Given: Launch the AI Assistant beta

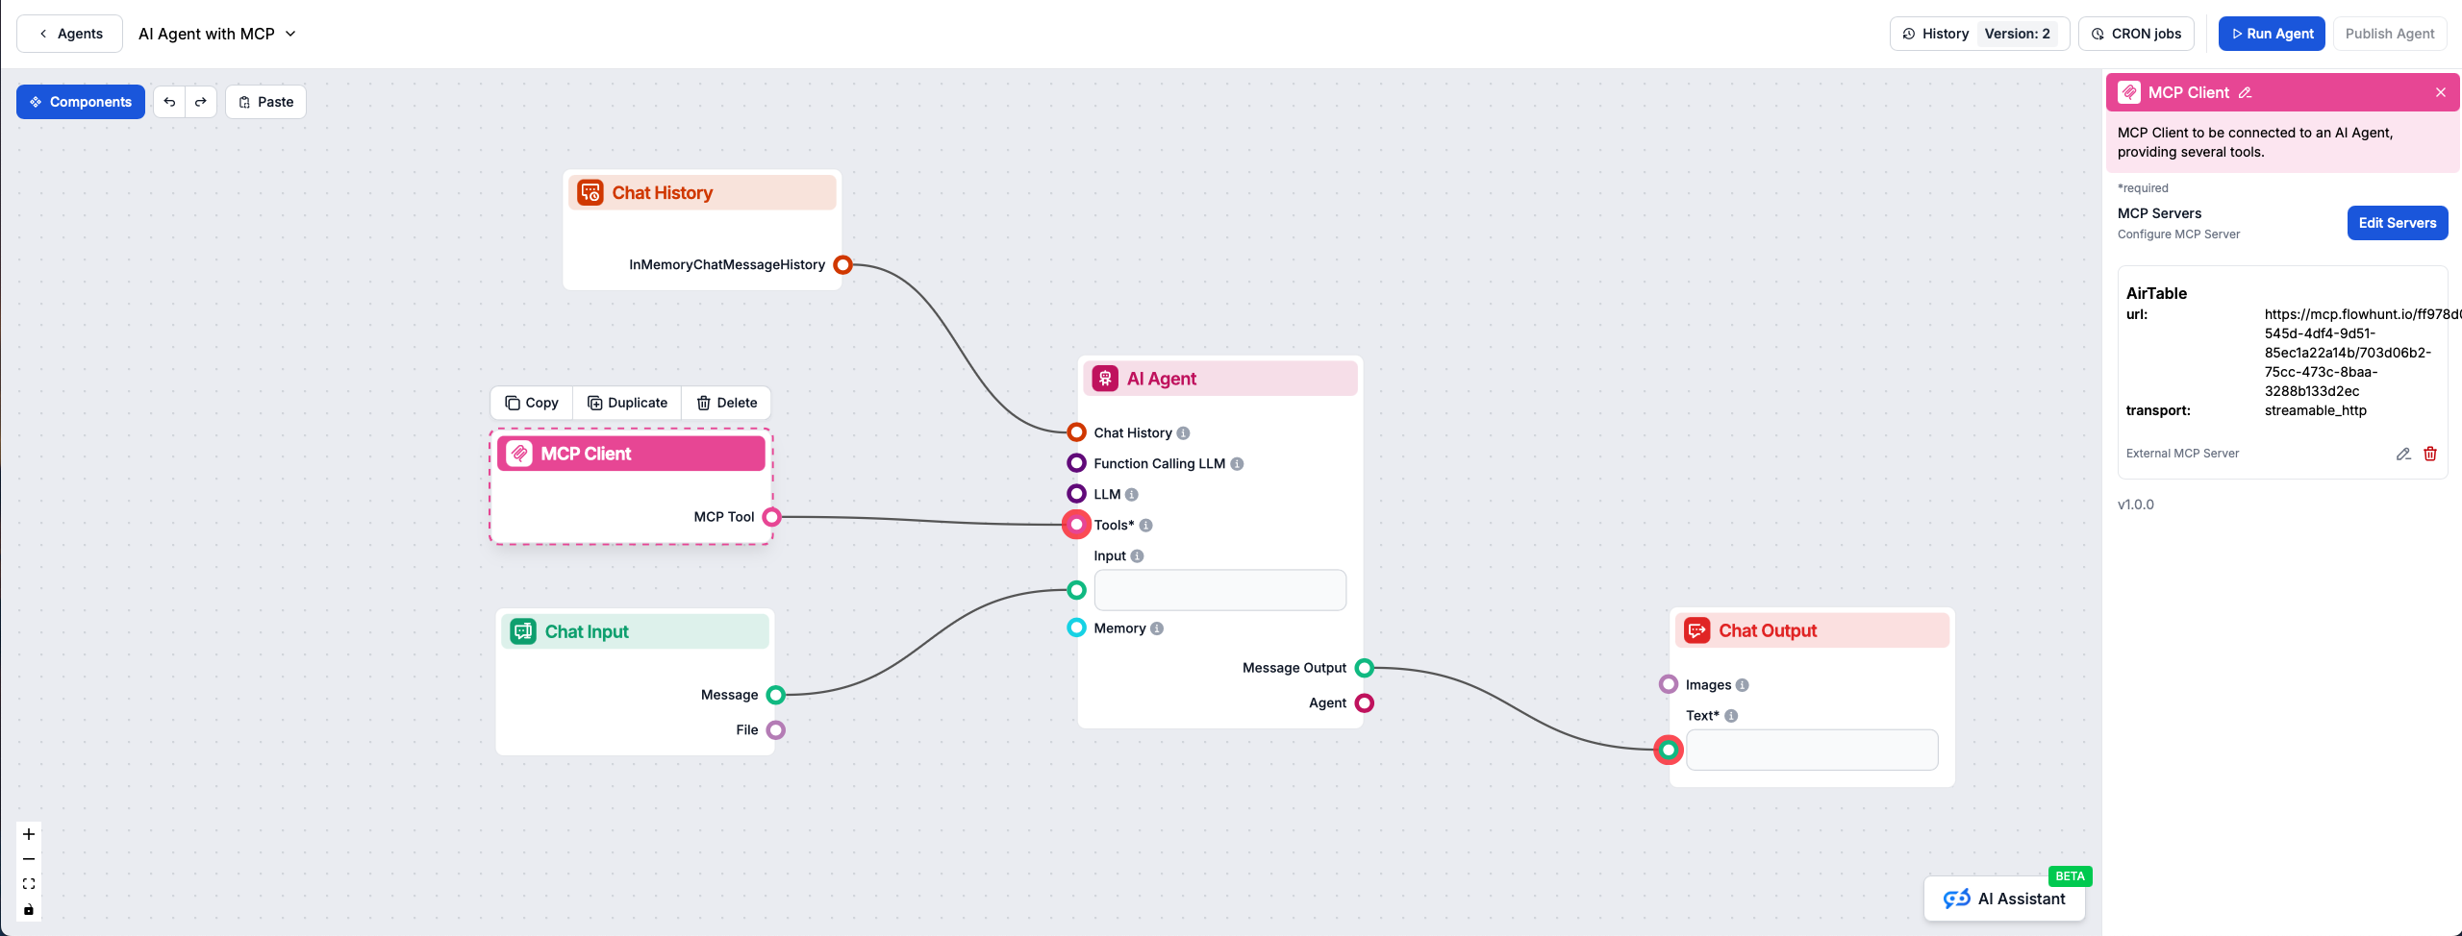Looking at the screenshot, I should coord(2005,899).
